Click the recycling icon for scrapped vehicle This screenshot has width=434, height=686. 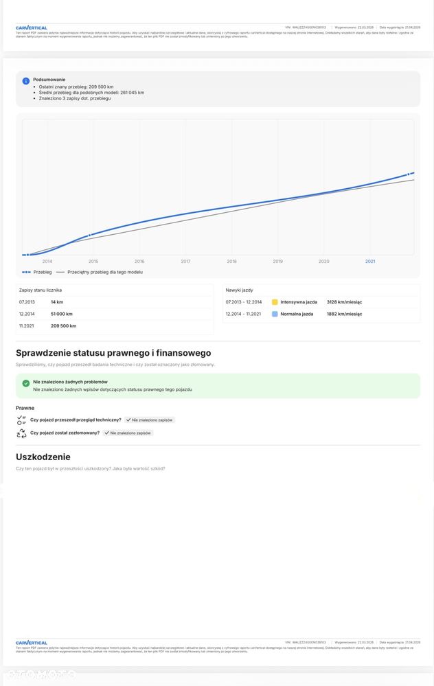21,433
